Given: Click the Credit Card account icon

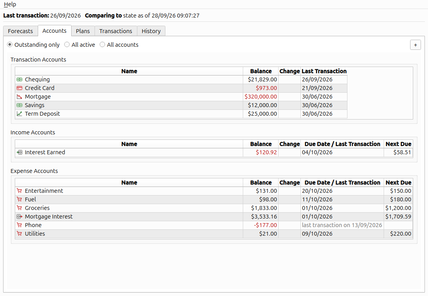Looking at the screenshot, I should 19,88.
